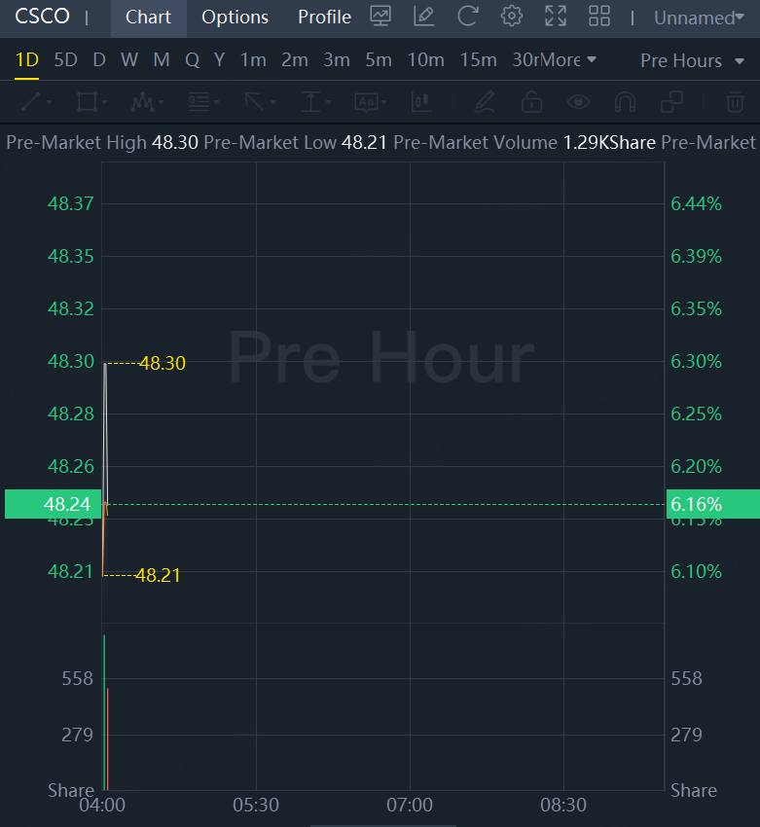Select the line drawing tool

[x=30, y=101]
